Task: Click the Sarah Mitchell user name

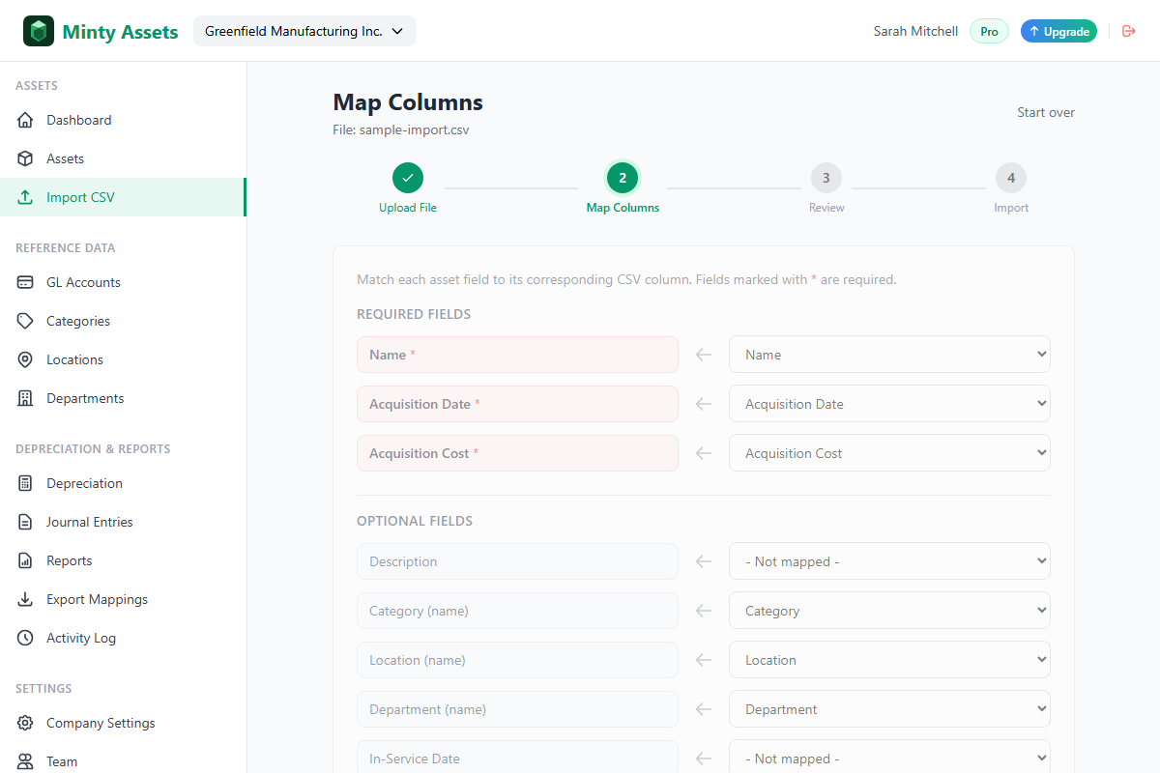Action: pos(915,31)
